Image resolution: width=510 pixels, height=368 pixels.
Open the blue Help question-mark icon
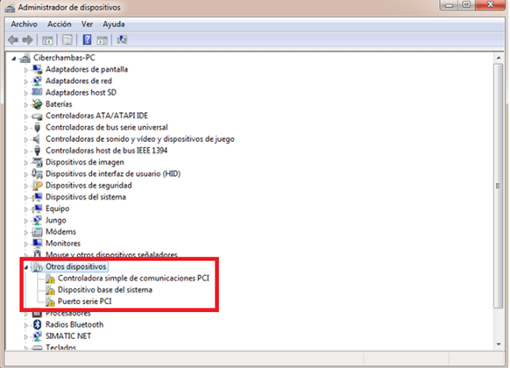click(87, 39)
